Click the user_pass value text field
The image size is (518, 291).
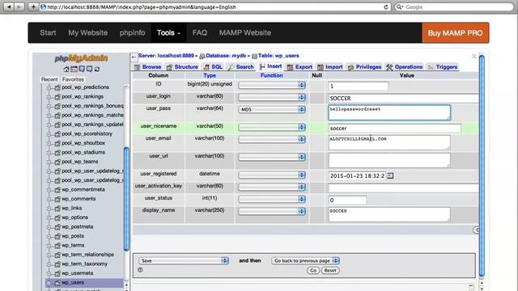(389, 112)
